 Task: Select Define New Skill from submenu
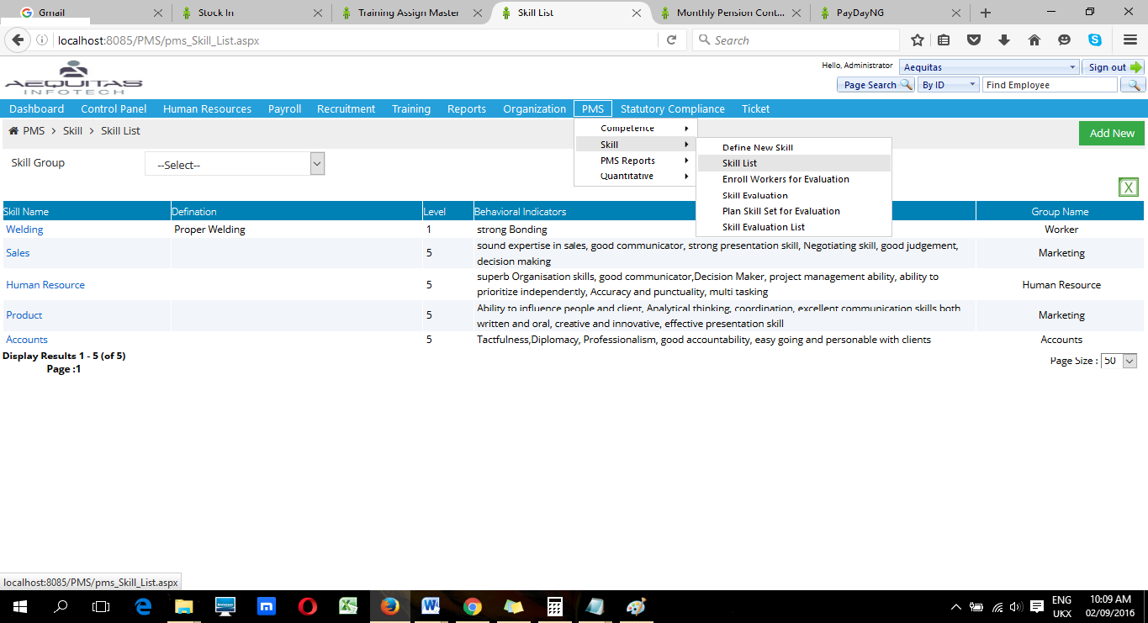pyautogui.click(x=757, y=148)
